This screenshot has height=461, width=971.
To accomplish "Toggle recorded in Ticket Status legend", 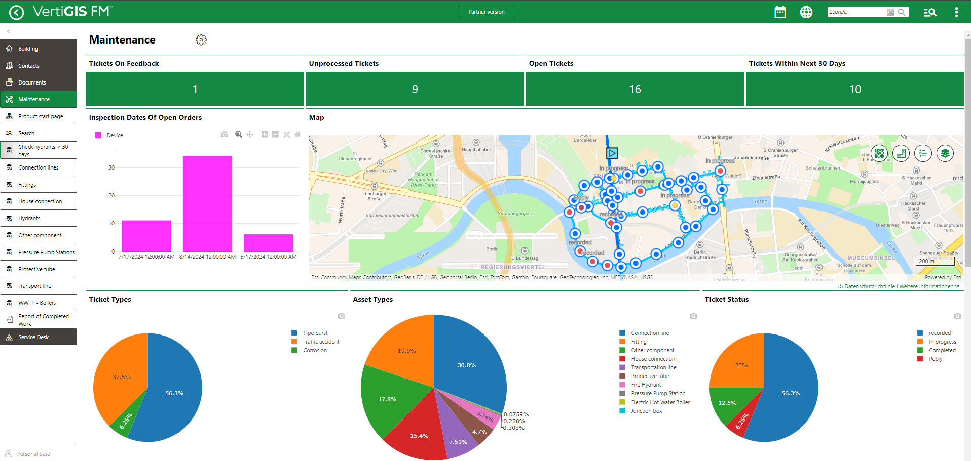I will coord(934,333).
